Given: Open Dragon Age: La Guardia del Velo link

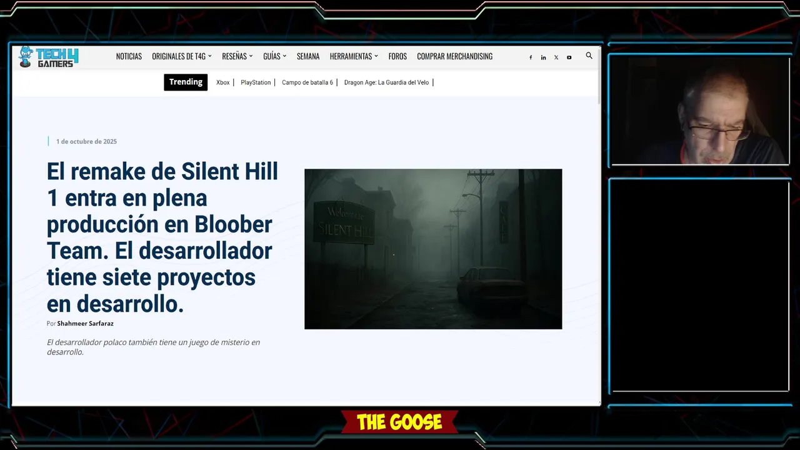Looking at the screenshot, I should (x=386, y=82).
